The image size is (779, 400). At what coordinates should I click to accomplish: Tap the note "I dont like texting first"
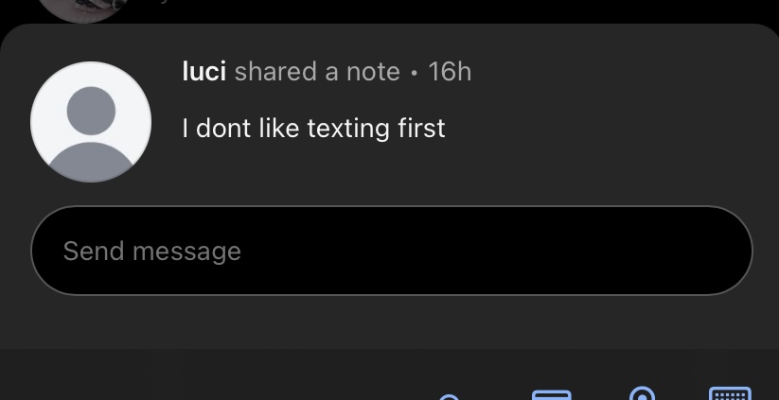[x=313, y=128]
